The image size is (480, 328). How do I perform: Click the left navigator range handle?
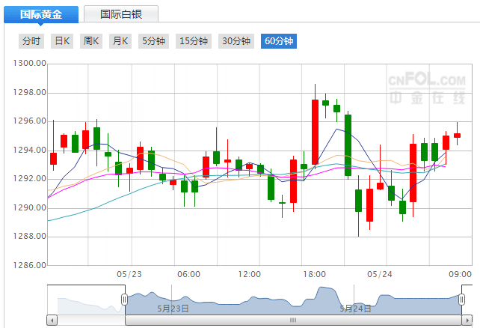pyautogui.click(x=125, y=300)
